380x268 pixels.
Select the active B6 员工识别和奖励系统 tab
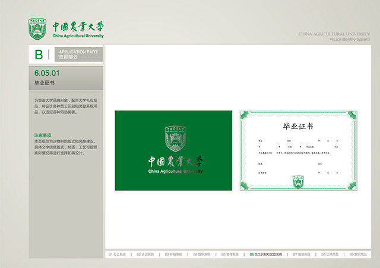266,254
